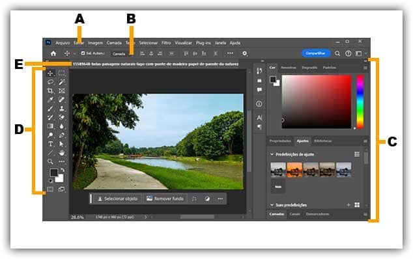
Task: Open the options bar gear settings
Action: (x=245, y=53)
